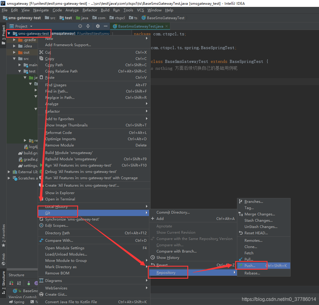Collapse the src folder
The height and width of the screenshot is (305, 319).
click(x=14, y=59)
